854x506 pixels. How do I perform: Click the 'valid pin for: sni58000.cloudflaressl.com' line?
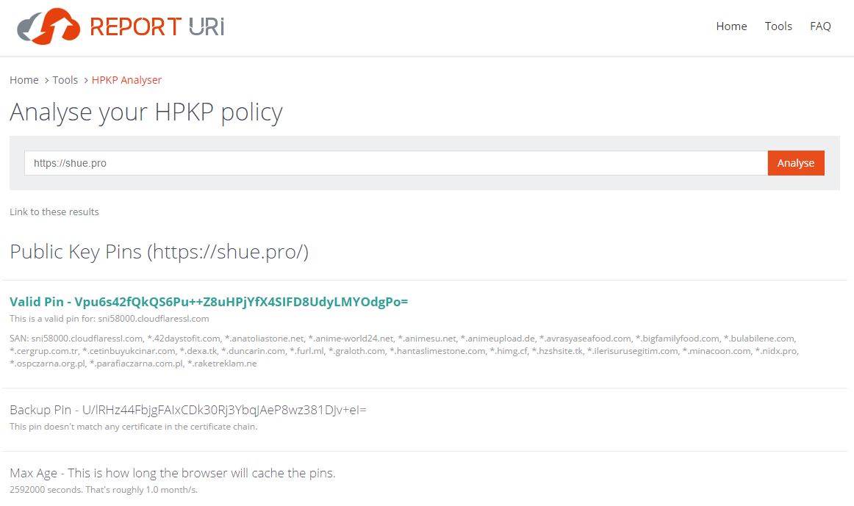point(110,319)
